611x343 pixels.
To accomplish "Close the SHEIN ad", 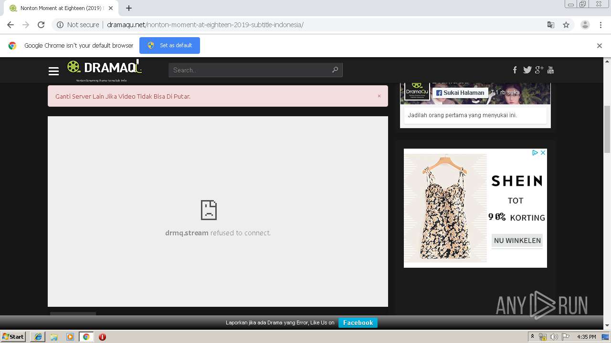I will tap(543, 152).
